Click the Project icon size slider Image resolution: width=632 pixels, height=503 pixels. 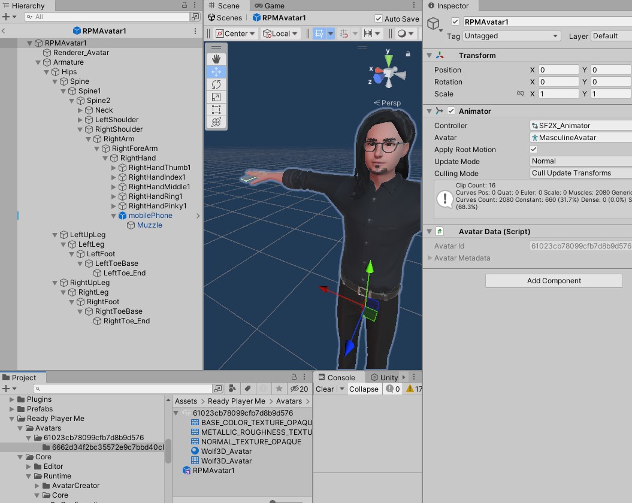[273, 501]
